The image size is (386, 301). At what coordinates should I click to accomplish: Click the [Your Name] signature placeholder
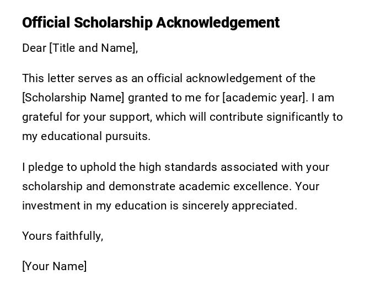click(x=54, y=266)
